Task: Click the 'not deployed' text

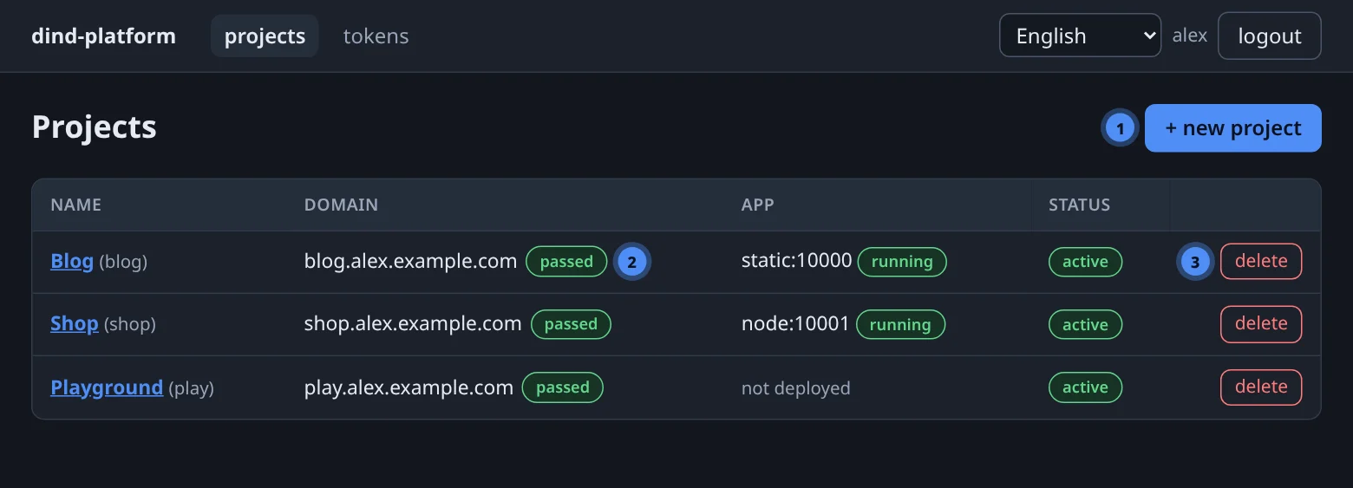Action: tap(795, 387)
